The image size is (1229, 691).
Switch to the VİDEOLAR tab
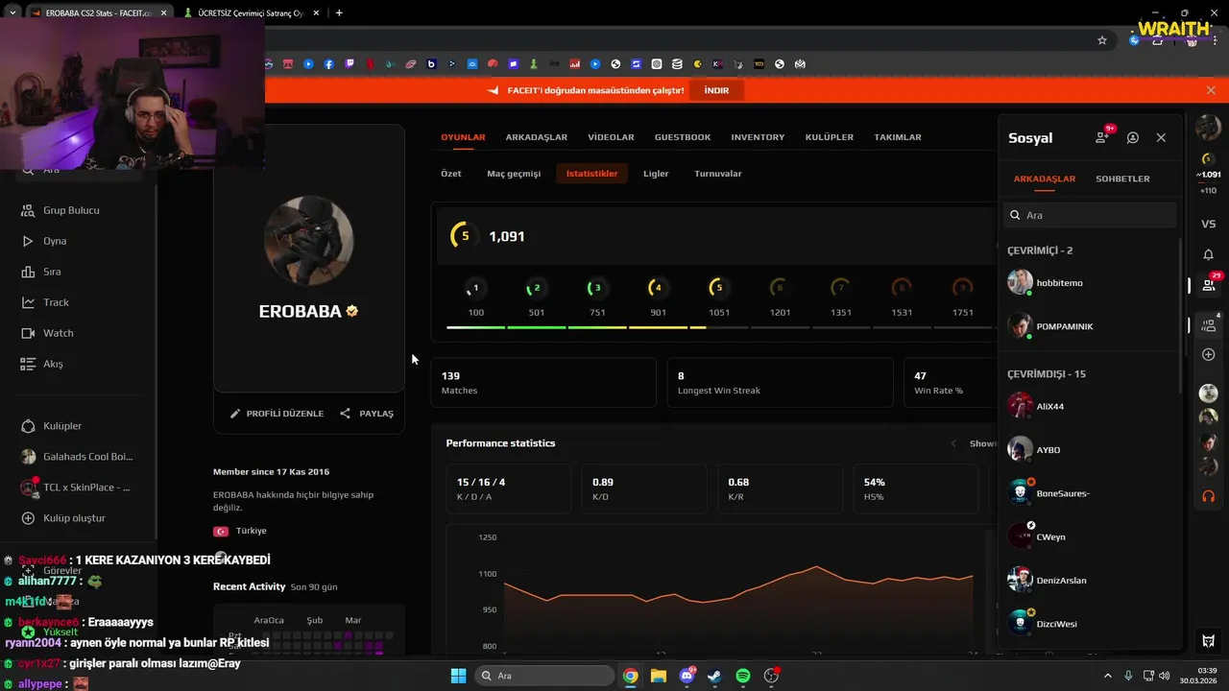click(x=611, y=137)
